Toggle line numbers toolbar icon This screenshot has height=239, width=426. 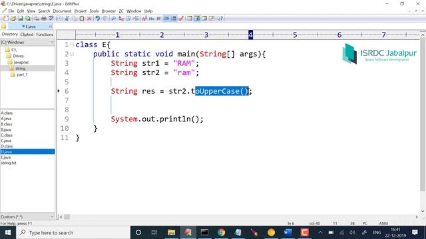pos(174,19)
